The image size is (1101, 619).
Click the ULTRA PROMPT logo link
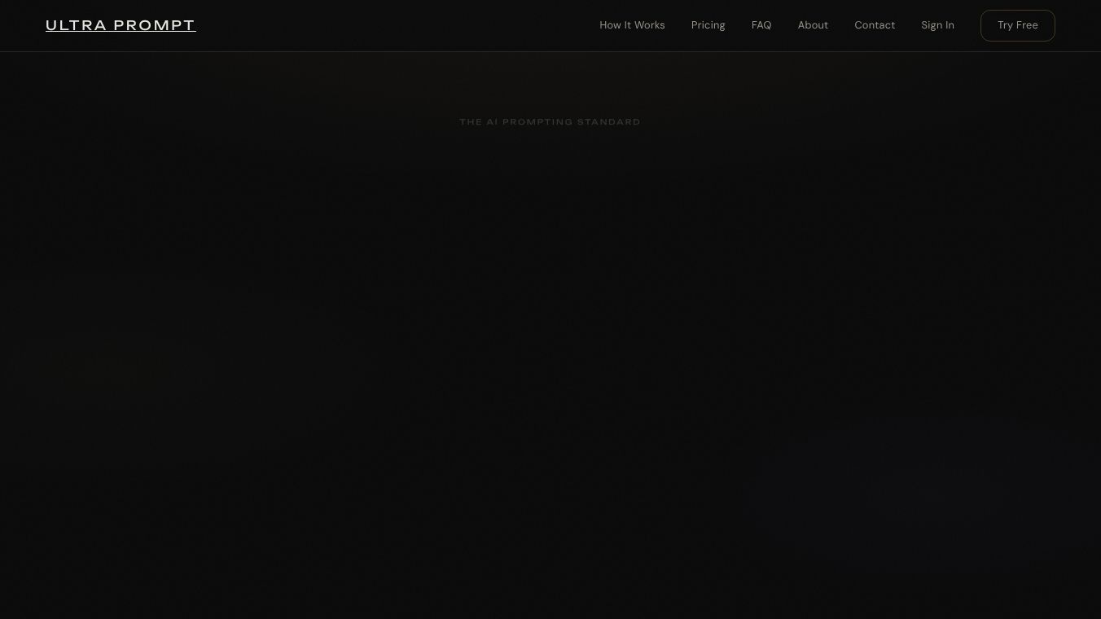pyautogui.click(x=121, y=25)
